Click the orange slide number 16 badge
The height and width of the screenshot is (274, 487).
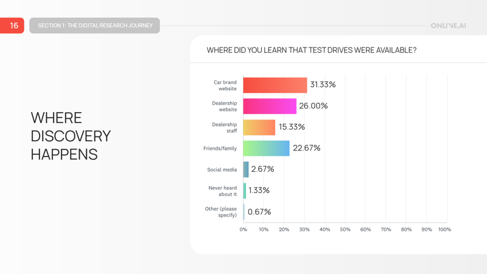pos(12,26)
